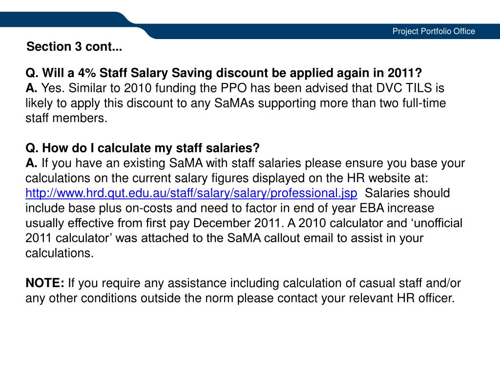Click the word 'calculations.' ending second answer
Image resolution: width=500 pixels, height=375 pixels.
[60, 253]
